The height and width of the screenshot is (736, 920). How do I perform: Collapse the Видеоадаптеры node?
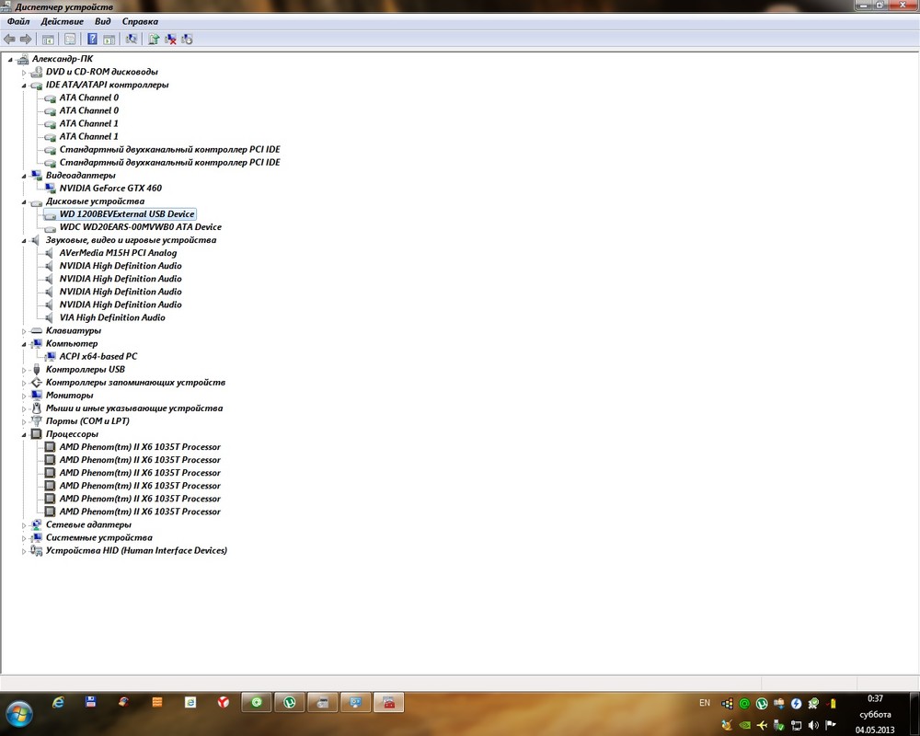tap(24, 176)
